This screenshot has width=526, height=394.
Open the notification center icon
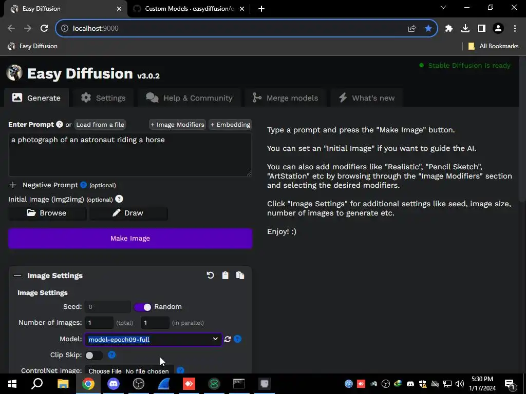[x=510, y=384]
